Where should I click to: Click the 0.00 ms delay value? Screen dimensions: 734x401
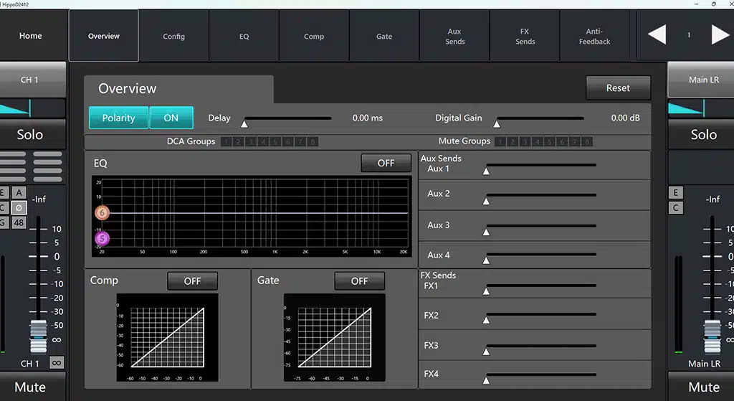pos(368,118)
